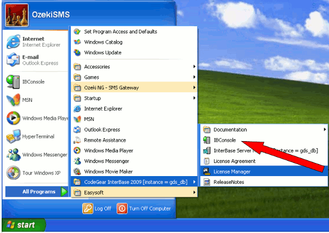The width and height of the screenshot is (329, 233).
Task: Click "Documentation" label in submenu
Action: point(230,130)
